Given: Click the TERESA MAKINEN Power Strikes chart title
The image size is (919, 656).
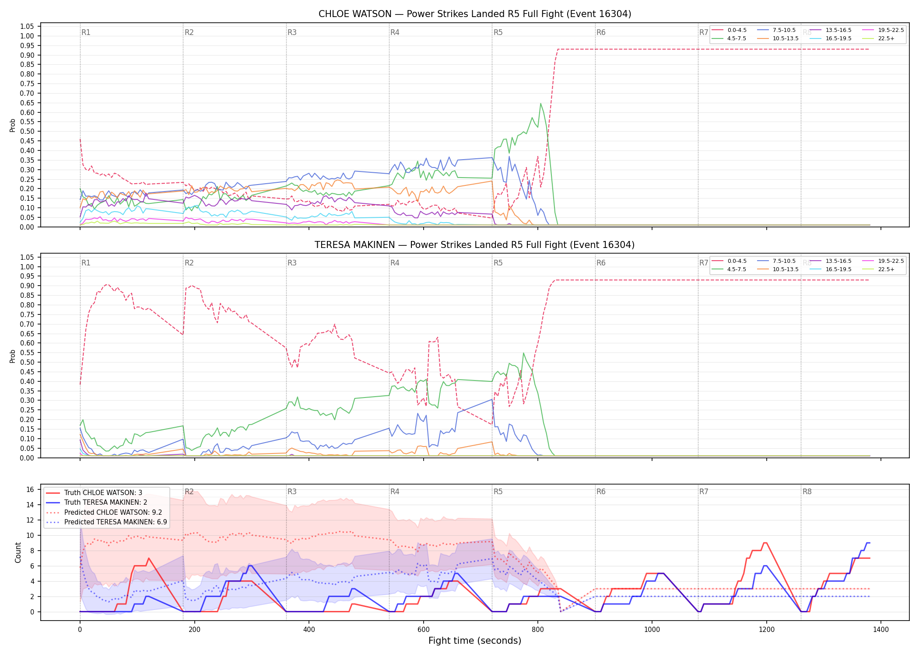Looking at the screenshot, I should click(x=475, y=245).
